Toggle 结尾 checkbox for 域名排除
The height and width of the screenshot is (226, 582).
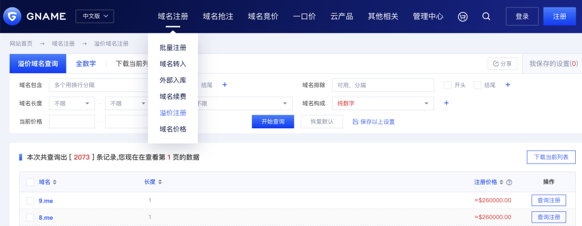[x=477, y=85]
